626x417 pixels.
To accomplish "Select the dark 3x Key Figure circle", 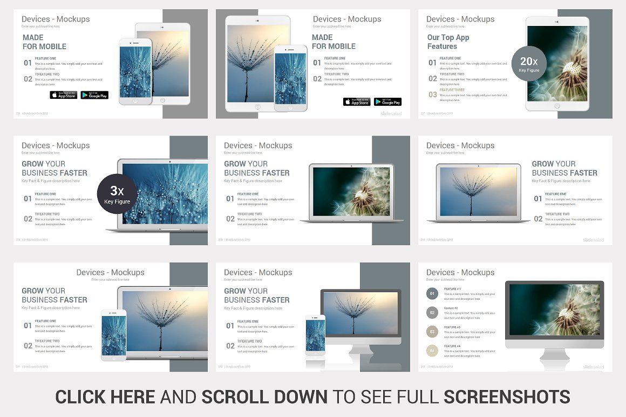I will pyautogui.click(x=117, y=194).
